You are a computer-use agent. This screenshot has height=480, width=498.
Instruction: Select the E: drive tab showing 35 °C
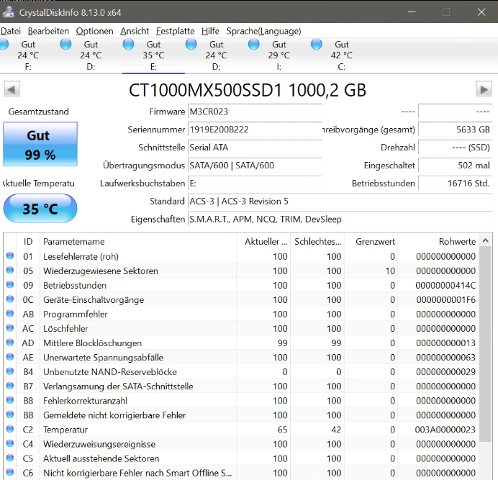[153, 55]
